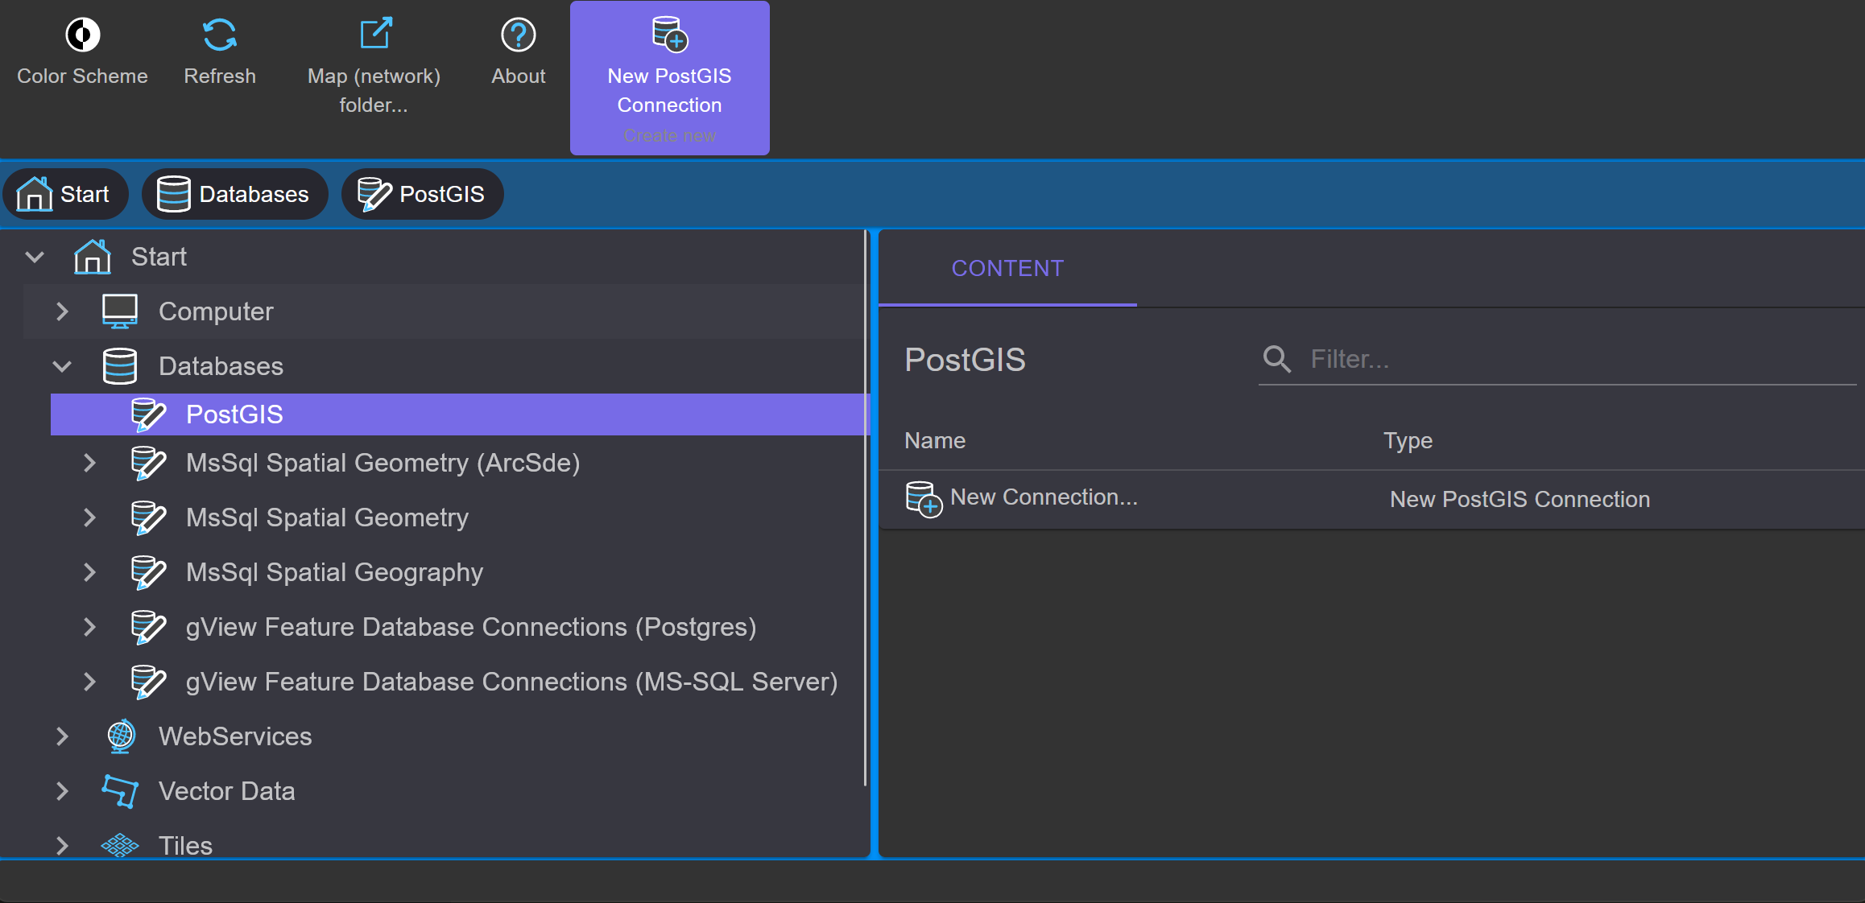Select MsSql Spatial Geometry (ArcSde) tree label
The width and height of the screenshot is (1865, 903).
[x=383, y=463]
